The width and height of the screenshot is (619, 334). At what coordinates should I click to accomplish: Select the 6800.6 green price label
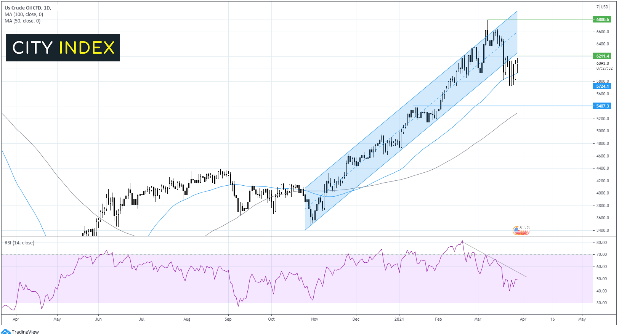pos(602,19)
